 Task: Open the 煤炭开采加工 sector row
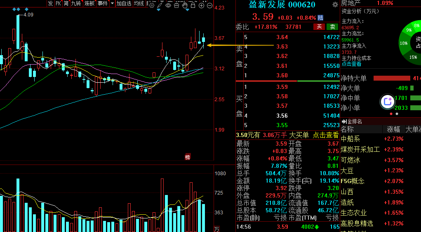381,149
